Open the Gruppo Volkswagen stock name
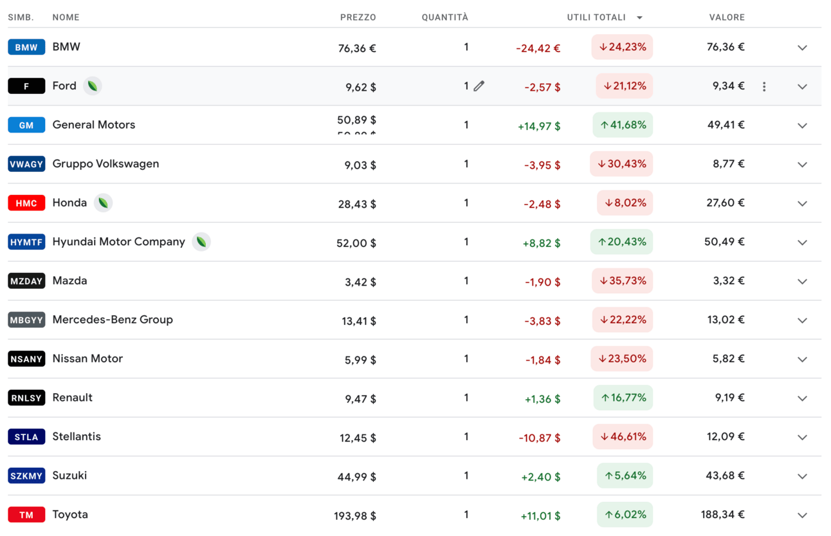The image size is (831, 536). [105, 163]
